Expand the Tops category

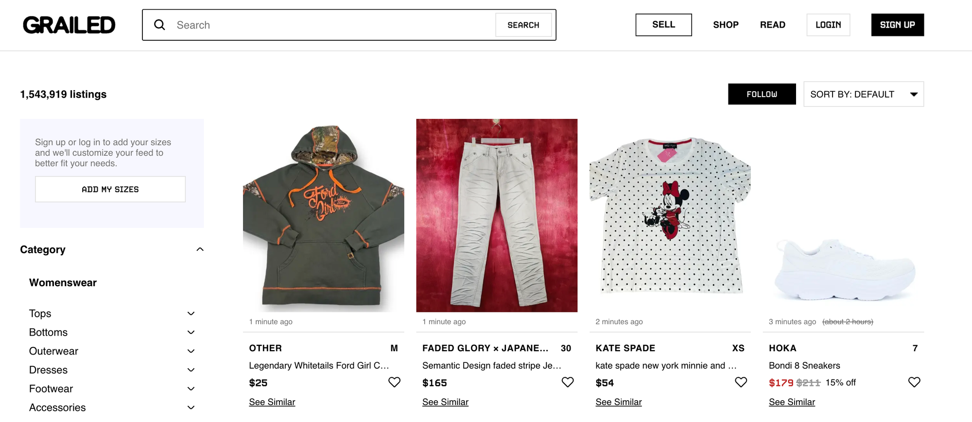click(191, 313)
